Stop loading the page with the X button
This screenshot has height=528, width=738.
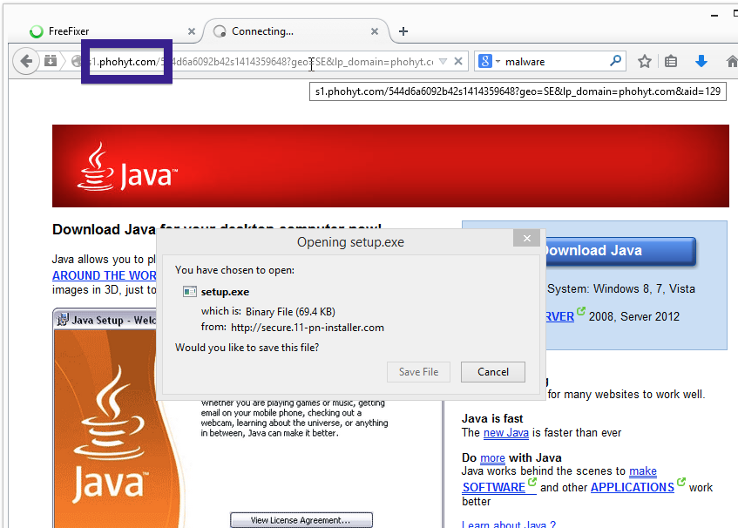click(458, 61)
